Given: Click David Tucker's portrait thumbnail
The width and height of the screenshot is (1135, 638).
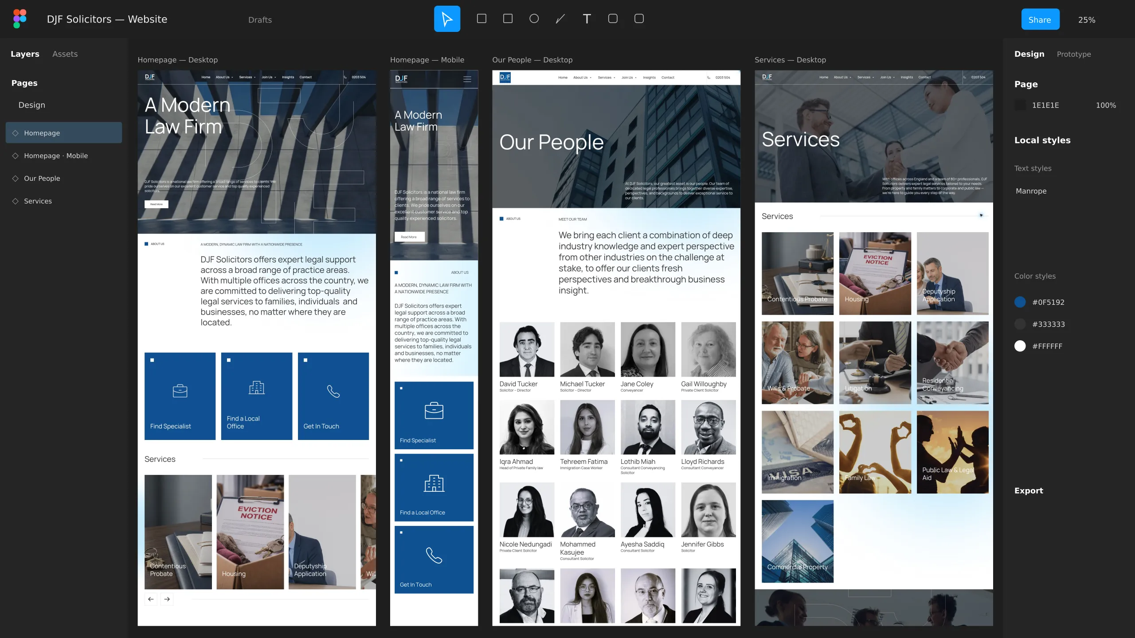Looking at the screenshot, I should [527, 350].
